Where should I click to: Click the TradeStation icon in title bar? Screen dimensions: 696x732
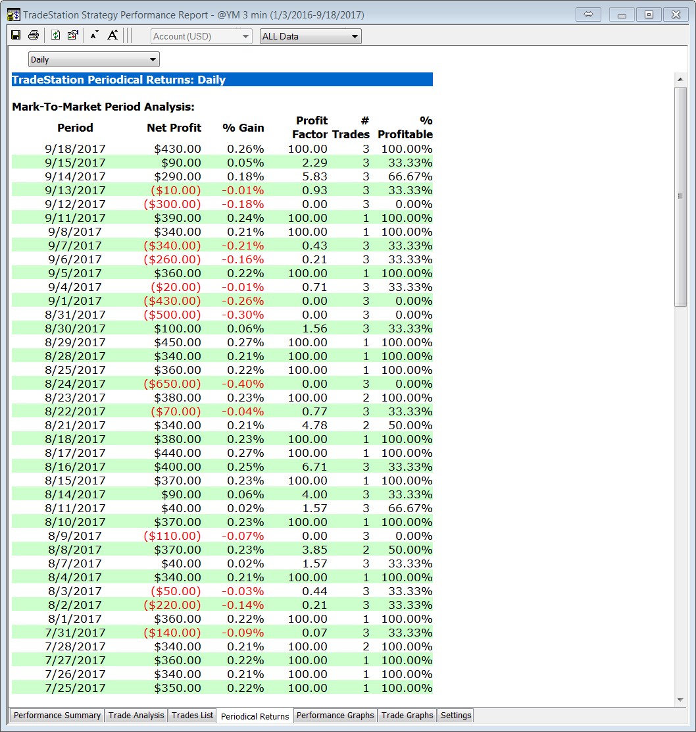13,14
